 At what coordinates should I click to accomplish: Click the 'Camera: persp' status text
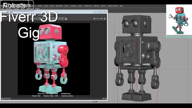[x=67, y=96]
